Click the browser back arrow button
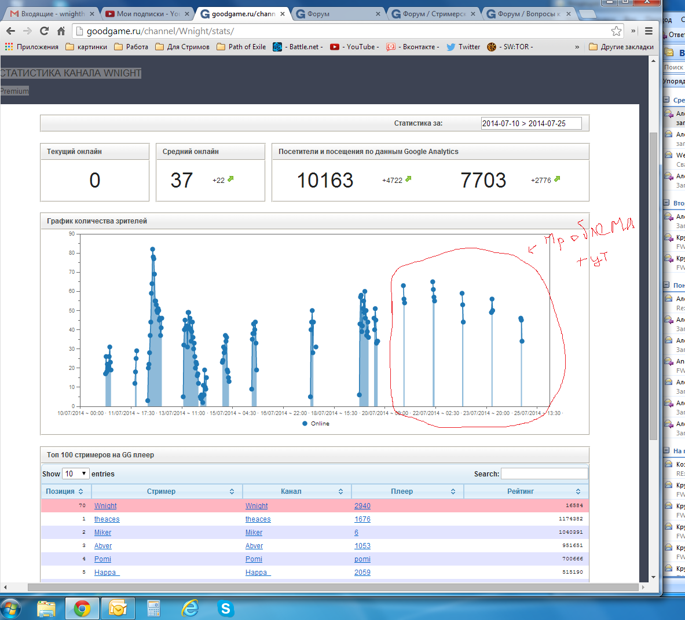 10,31
